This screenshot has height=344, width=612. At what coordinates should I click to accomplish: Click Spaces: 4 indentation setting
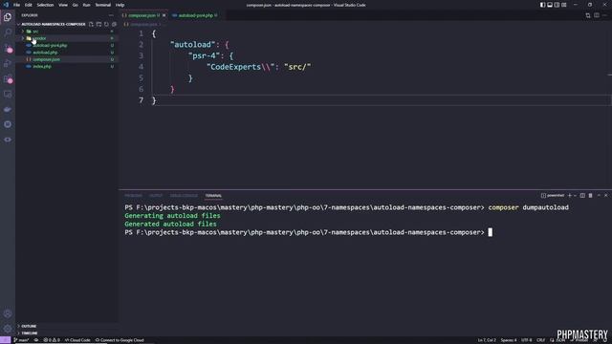pyautogui.click(x=509, y=340)
